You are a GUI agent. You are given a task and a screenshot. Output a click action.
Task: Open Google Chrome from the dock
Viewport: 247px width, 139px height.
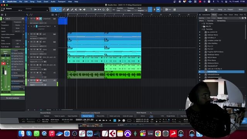pos(158,134)
